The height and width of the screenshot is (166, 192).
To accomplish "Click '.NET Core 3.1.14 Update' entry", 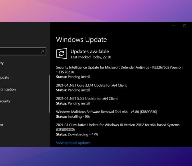I will pos(91,85).
